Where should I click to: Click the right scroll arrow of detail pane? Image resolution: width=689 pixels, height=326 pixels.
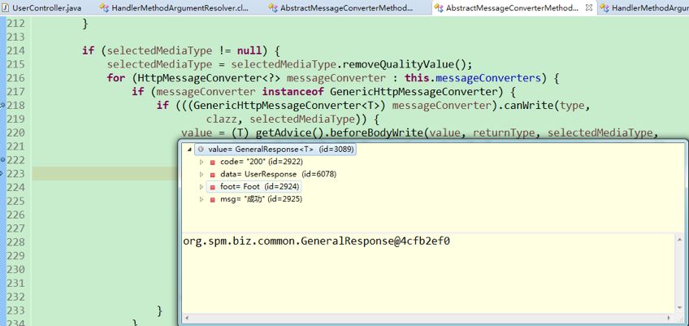tap(669, 317)
